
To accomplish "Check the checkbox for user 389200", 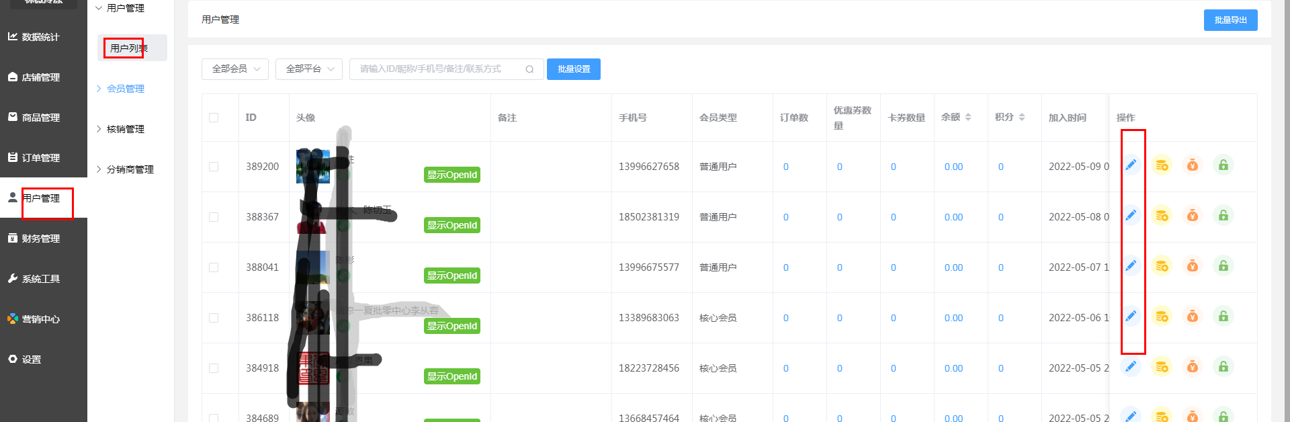I will click(214, 167).
